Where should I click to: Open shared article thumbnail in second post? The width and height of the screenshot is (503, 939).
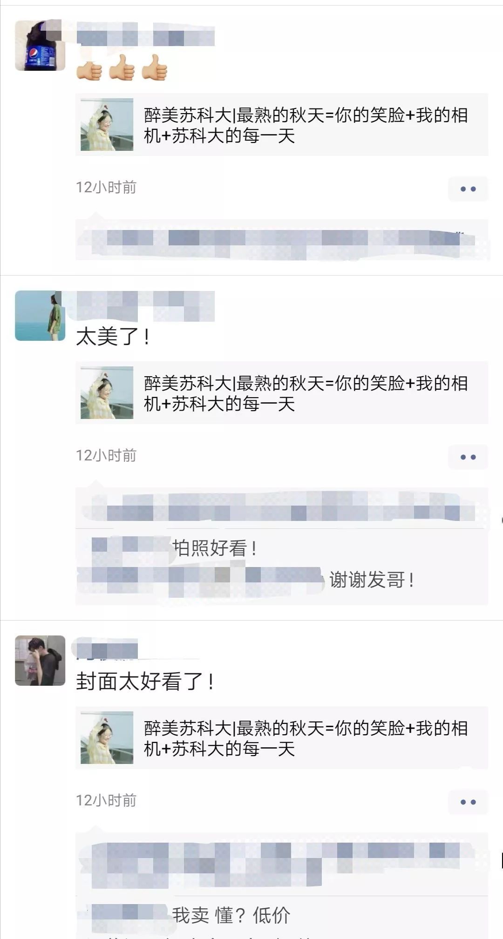(x=107, y=392)
